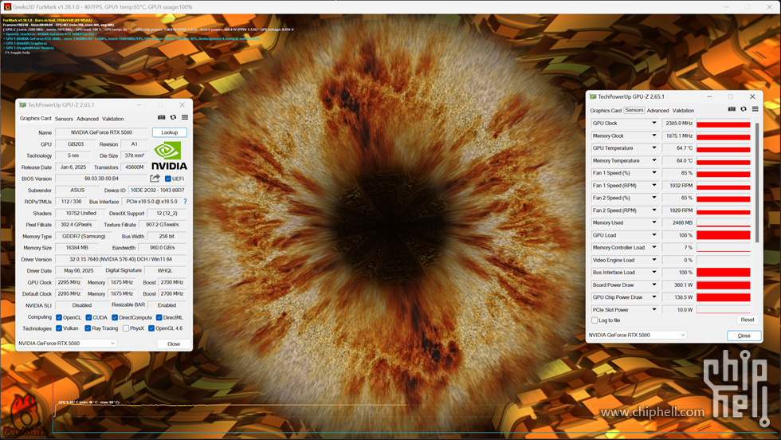
Task: Open Video Engine Load dropdown arrow
Action: (x=654, y=260)
